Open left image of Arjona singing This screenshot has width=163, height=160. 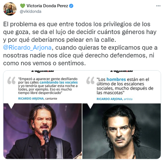pos(43,131)
